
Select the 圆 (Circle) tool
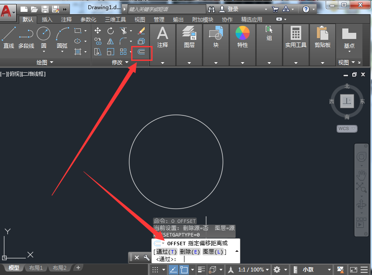click(x=44, y=38)
